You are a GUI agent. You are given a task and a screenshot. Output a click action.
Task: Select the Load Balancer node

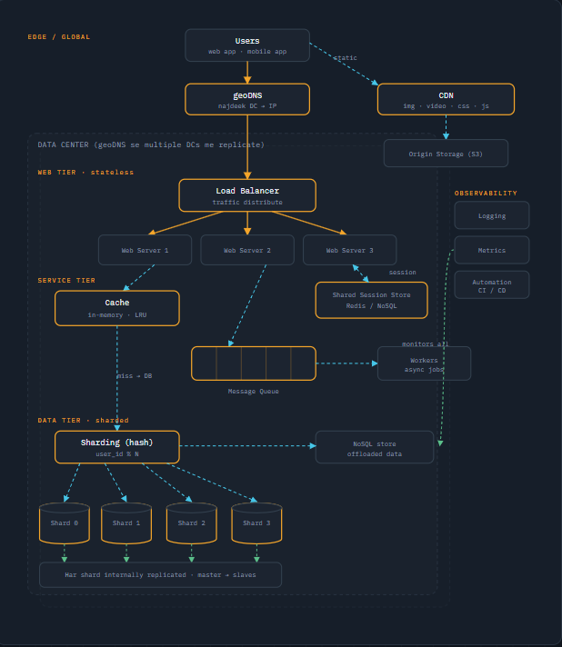247,195
